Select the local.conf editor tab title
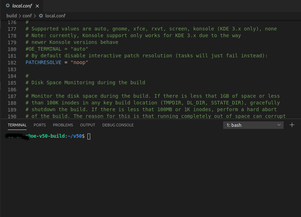Screen dimensions: 301x217 [22, 6]
